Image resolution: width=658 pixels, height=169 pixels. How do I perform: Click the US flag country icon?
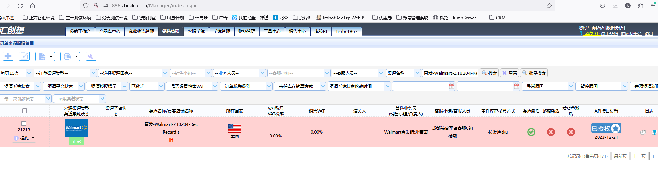(x=235, y=128)
